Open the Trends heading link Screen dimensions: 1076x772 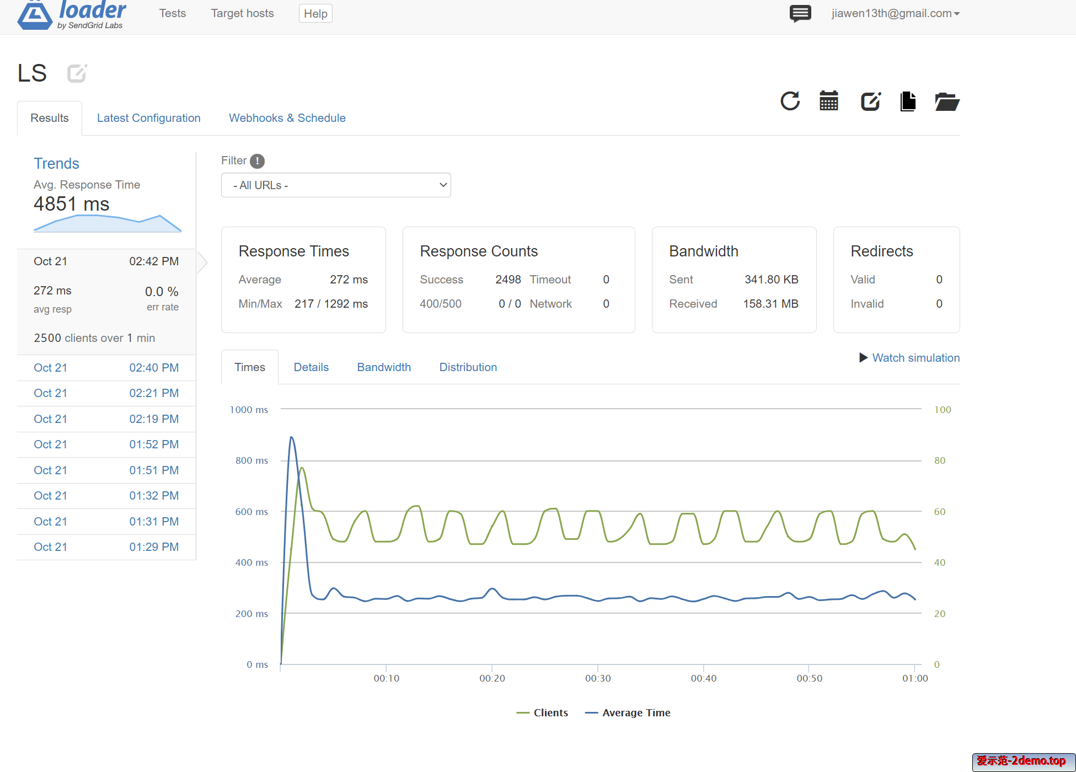coord(56,164)
